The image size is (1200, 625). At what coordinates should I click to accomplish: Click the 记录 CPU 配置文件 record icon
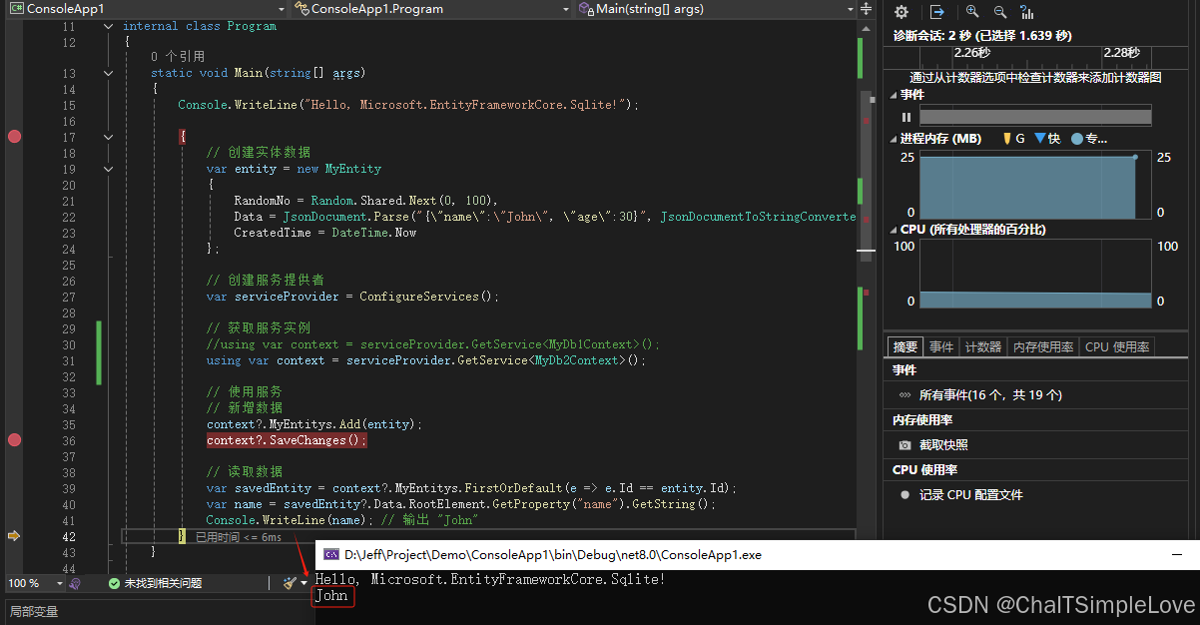click(x=904, y=493)
